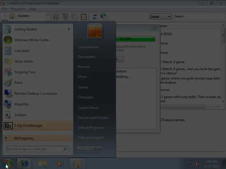Click the Paint palette icon
This screenshot has width=226, height=169.
(x=8, y=83)
